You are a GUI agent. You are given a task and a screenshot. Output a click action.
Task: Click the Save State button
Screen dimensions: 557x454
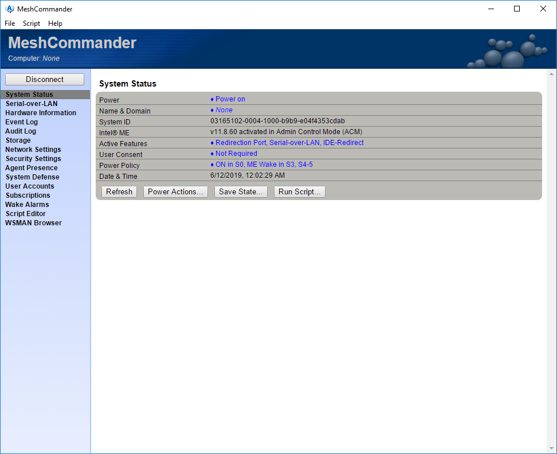[241, 192]
